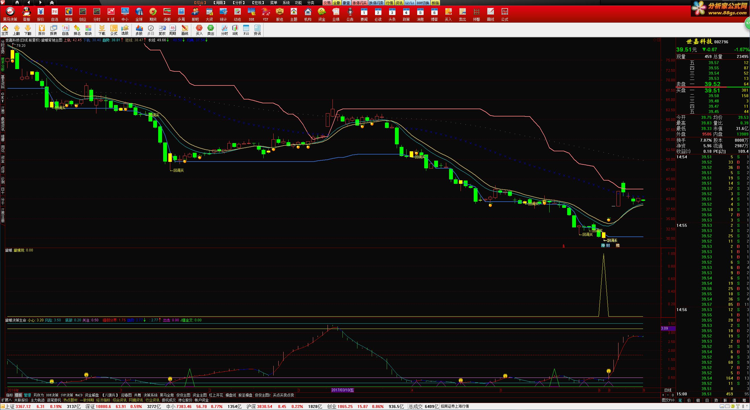Select the 杠上开花 indicator tab
The image size is (750, 410).
coord(216,395)
